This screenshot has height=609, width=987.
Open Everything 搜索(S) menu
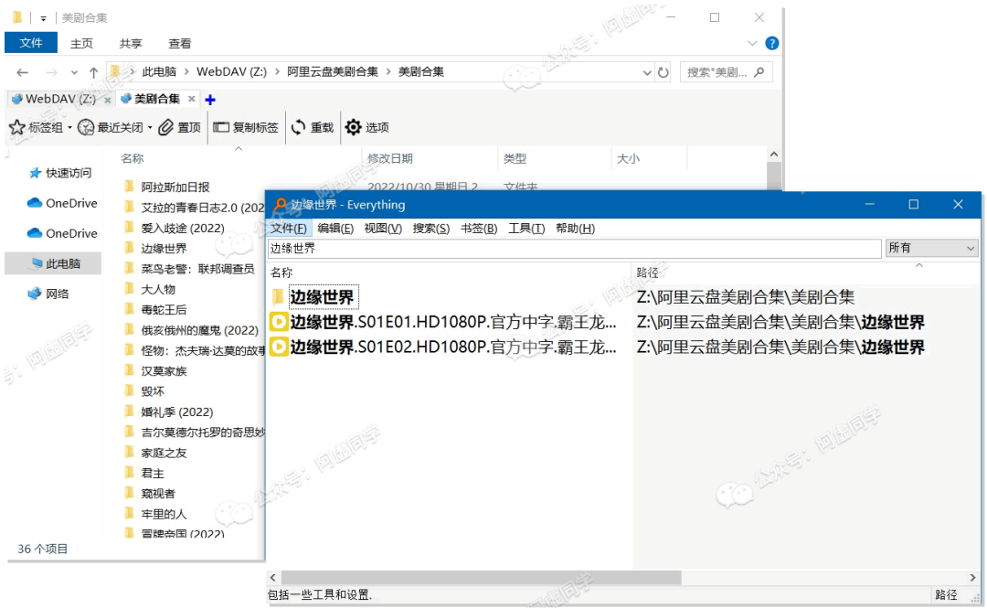tap(431, 228)
